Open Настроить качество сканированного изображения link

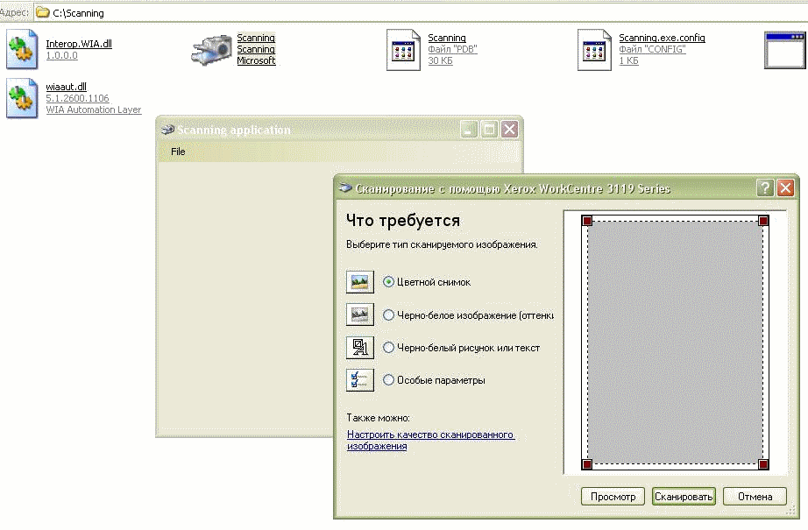coord(430,441)
